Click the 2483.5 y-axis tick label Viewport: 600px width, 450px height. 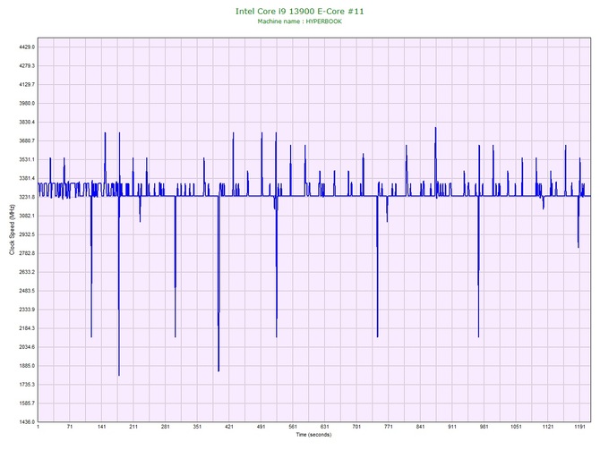[27, 291]
